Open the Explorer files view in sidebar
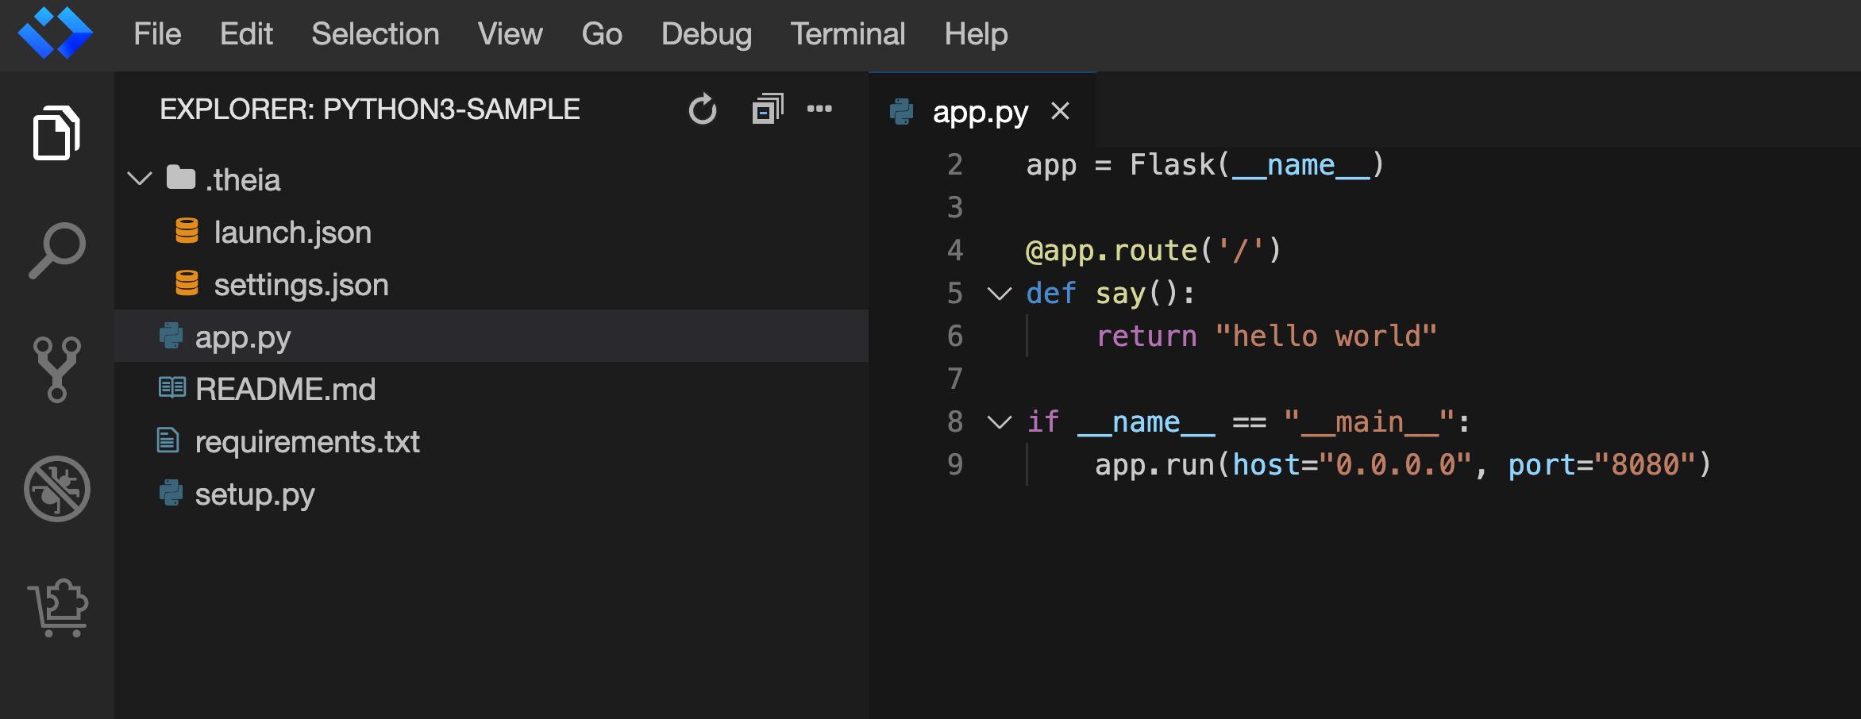The height and width of the screenshot is (719, 1861). [56, 133]
